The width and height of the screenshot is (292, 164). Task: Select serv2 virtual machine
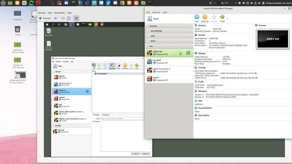(x=169, y=79)
